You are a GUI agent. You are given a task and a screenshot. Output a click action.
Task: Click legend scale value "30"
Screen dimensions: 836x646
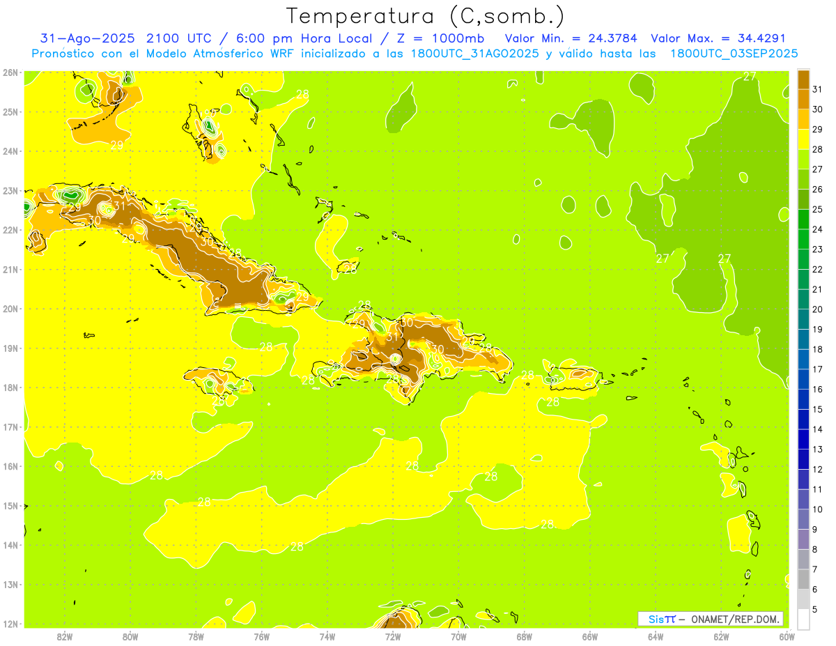[x=818, y=109]
